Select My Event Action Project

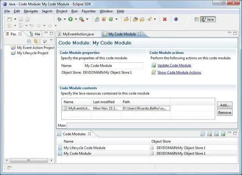pos(33,48)
